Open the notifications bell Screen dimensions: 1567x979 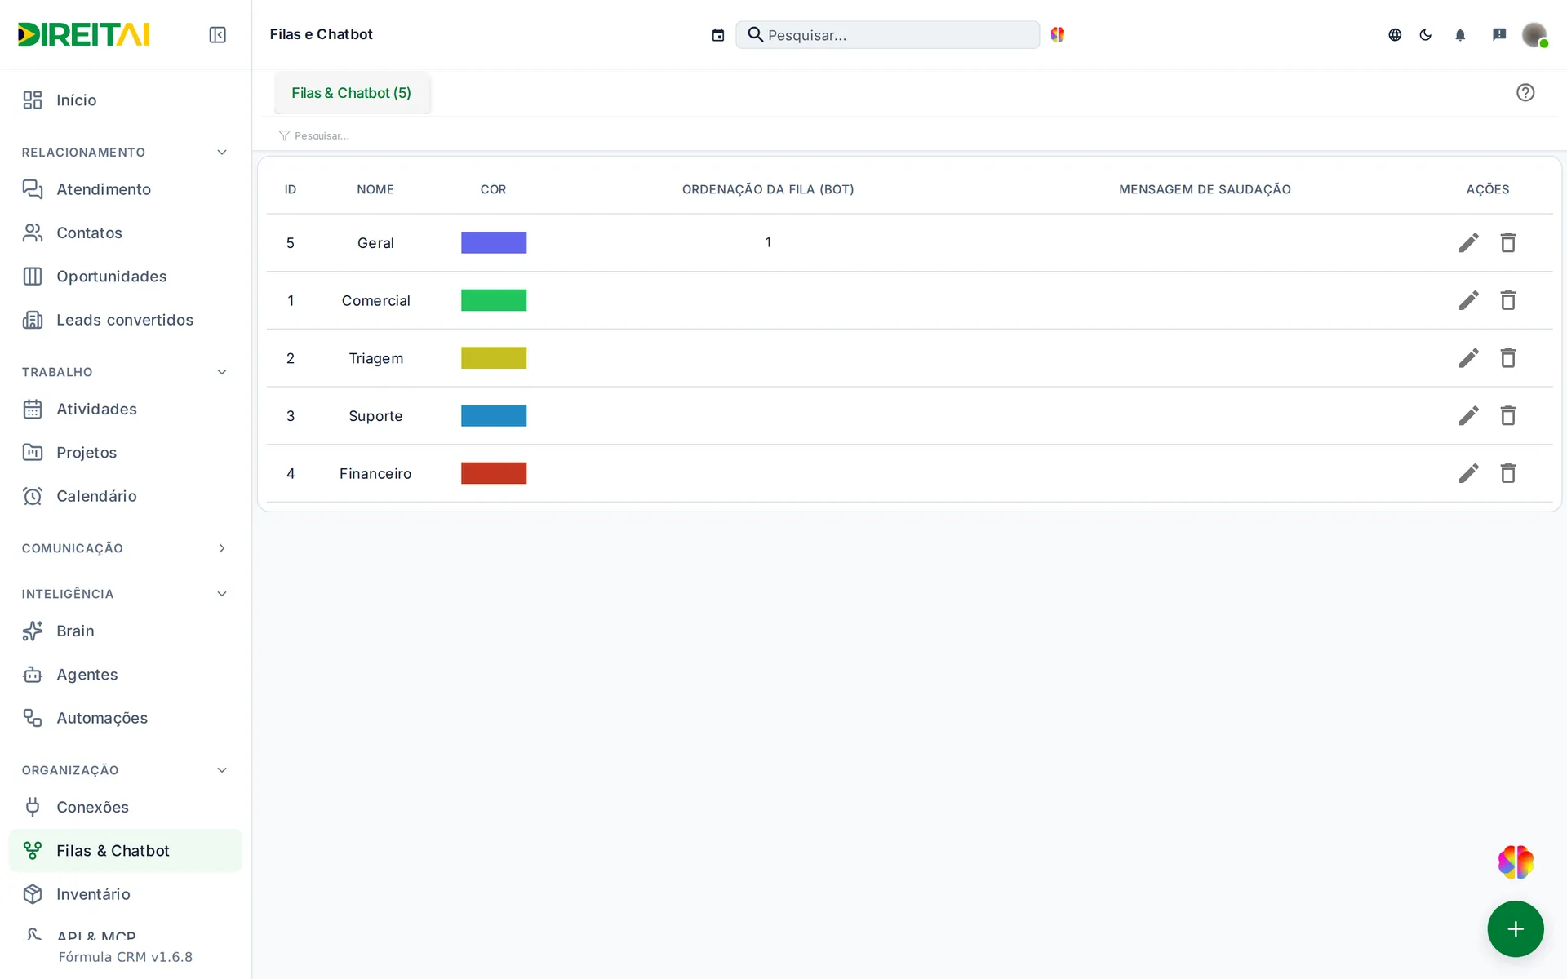coord(1460,34)
